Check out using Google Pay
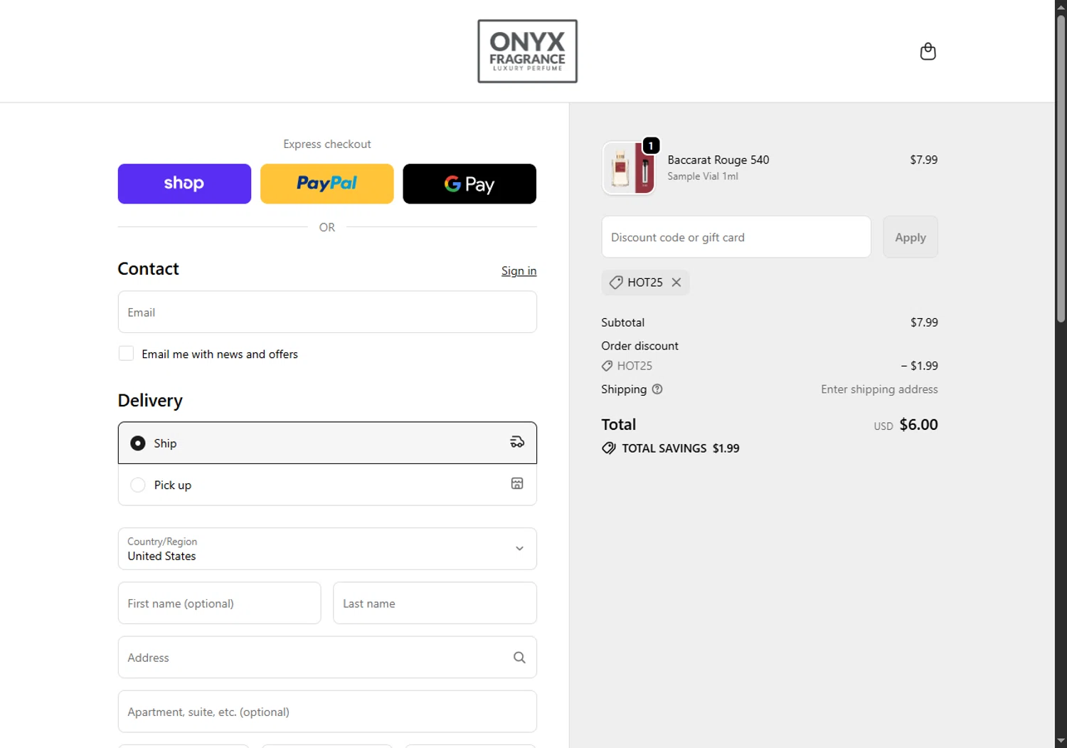Image resolution: width=1067 pixels, height=748 pixels. pyautogui.click(x=469, y=184)
